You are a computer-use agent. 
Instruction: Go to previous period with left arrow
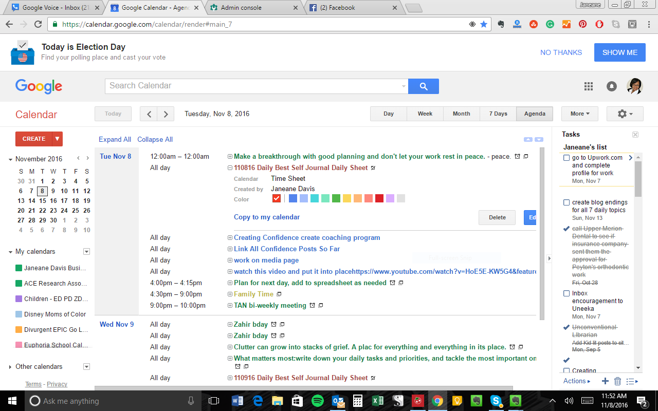[149, 114]
